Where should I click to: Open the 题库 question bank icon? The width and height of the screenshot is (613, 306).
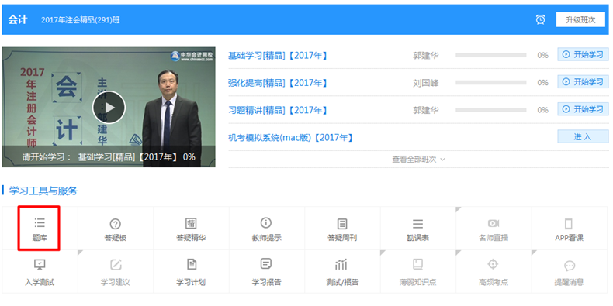tap(39, 223)
